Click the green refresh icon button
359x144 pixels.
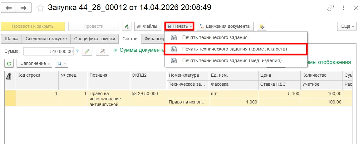point(9,63)
